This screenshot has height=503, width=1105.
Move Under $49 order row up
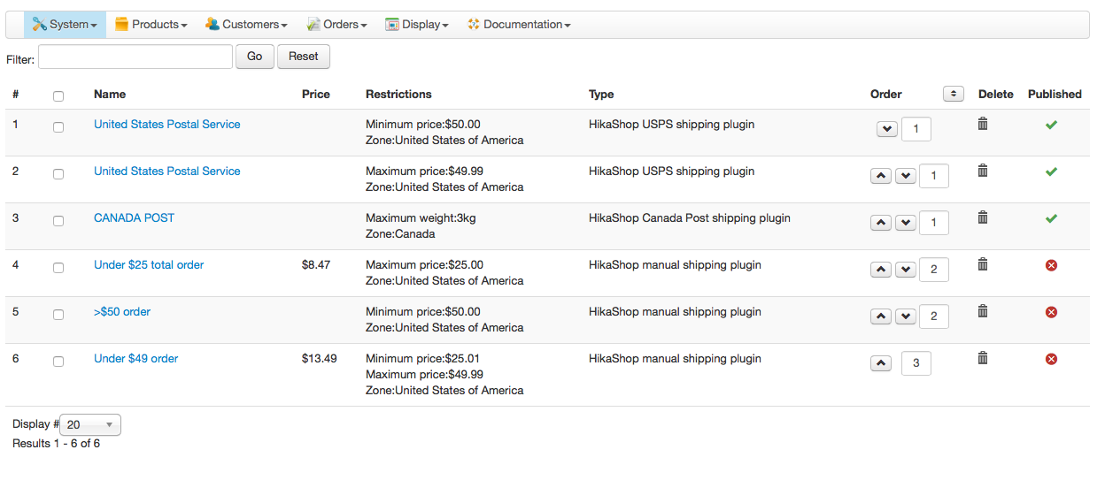click(881, 363)
